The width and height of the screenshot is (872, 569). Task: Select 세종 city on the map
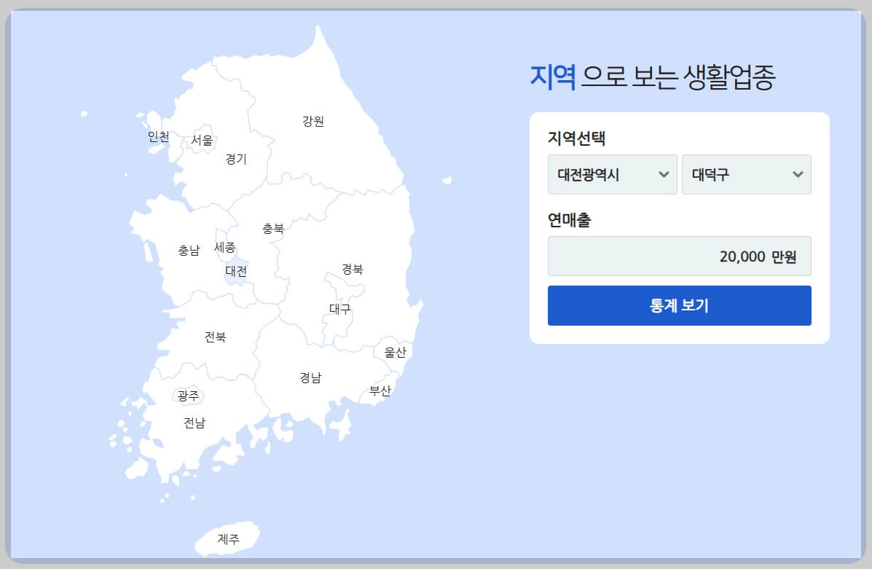pyautogui.click(x=224, y=247)
